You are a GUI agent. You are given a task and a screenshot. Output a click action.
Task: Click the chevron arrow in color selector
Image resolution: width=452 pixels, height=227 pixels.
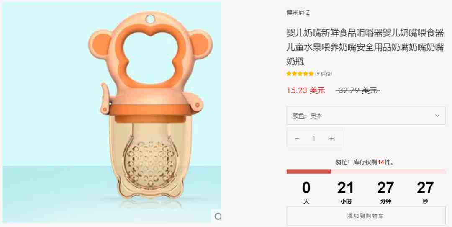[437, 116]
